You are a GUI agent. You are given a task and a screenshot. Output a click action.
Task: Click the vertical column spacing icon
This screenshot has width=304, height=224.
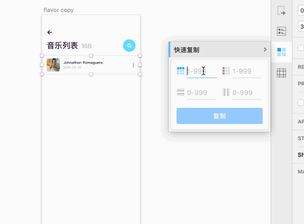[226, 92]
